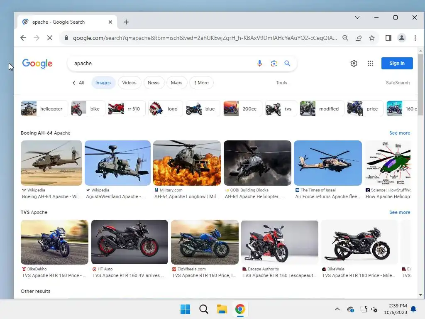The image size is (425, 319).
Task: Open COBI Building Blocks helicopter image
Action: click(257, 163)
